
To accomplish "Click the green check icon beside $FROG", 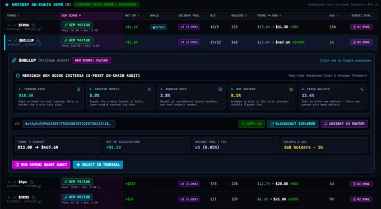I will tap(15, 25).
